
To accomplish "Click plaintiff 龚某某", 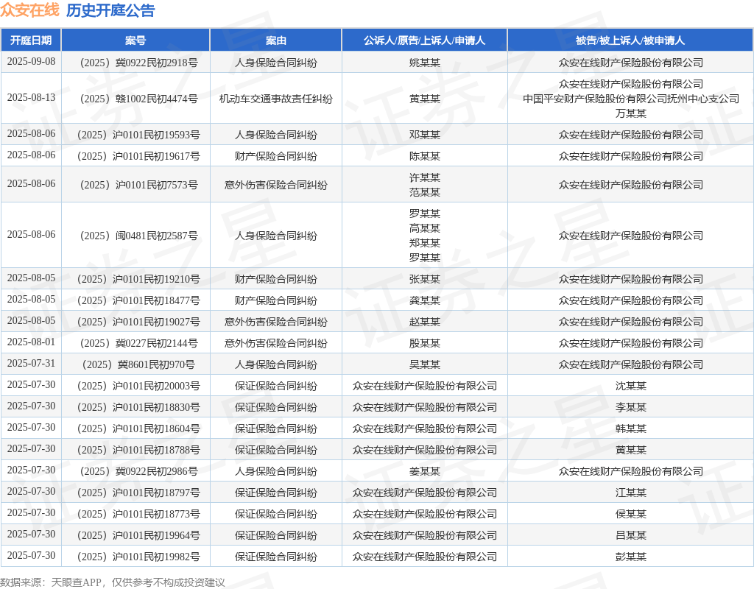I will pyautogui.click(x=425, y=300).
